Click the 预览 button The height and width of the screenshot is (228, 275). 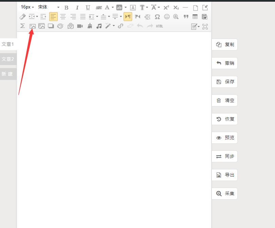point(224,138)
